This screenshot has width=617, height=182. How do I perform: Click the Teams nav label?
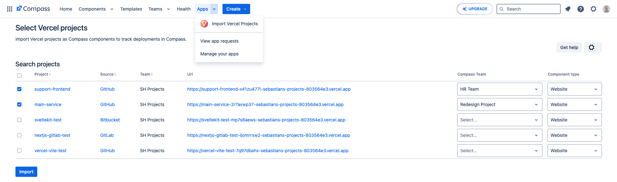click(155, 9)
